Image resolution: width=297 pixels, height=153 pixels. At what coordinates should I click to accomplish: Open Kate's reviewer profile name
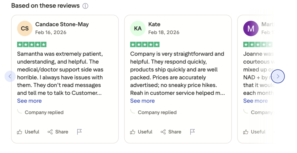pos(154,24)
